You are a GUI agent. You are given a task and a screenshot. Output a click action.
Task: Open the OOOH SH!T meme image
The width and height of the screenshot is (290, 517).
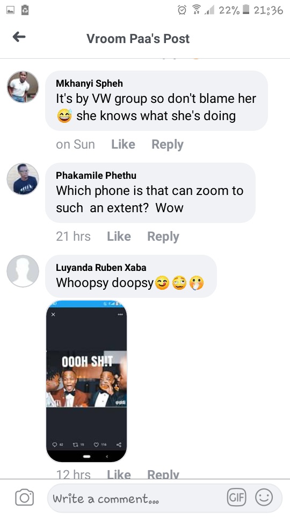point(86,381)
